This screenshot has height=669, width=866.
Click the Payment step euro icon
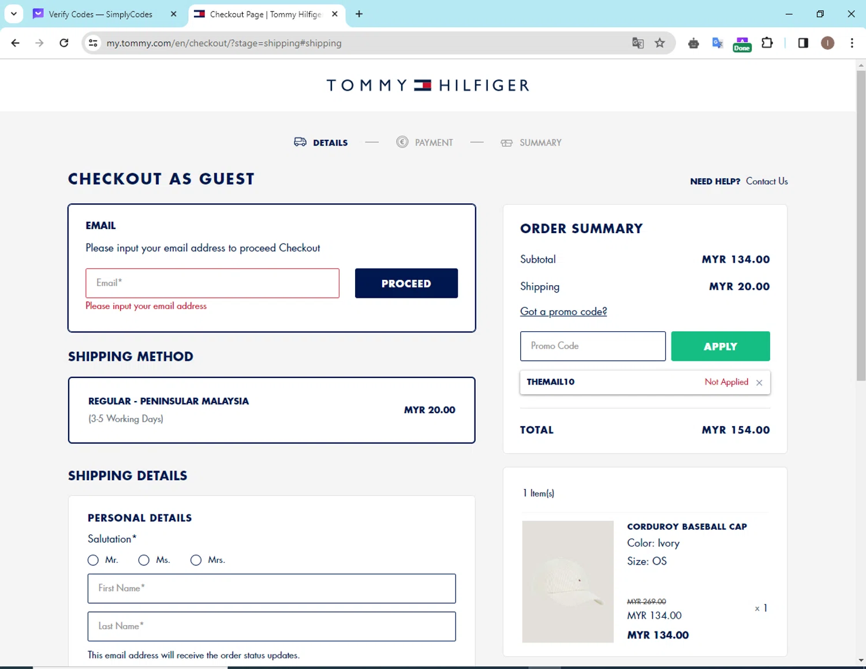402,142
